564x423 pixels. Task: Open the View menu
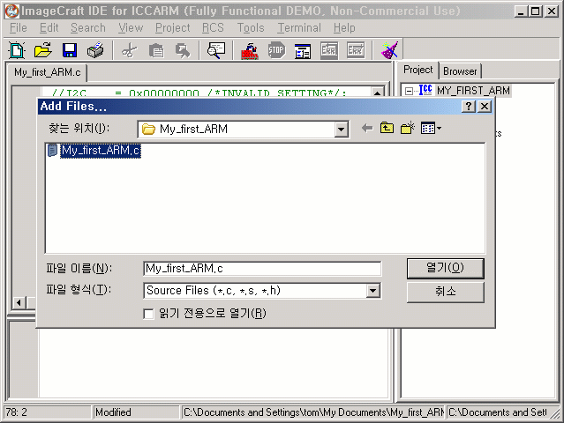point(131,28)
